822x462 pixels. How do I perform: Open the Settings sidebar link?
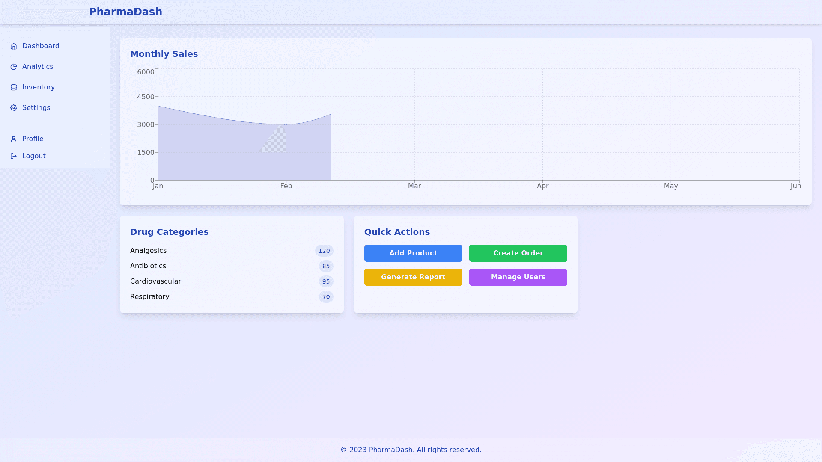(36, 108)
